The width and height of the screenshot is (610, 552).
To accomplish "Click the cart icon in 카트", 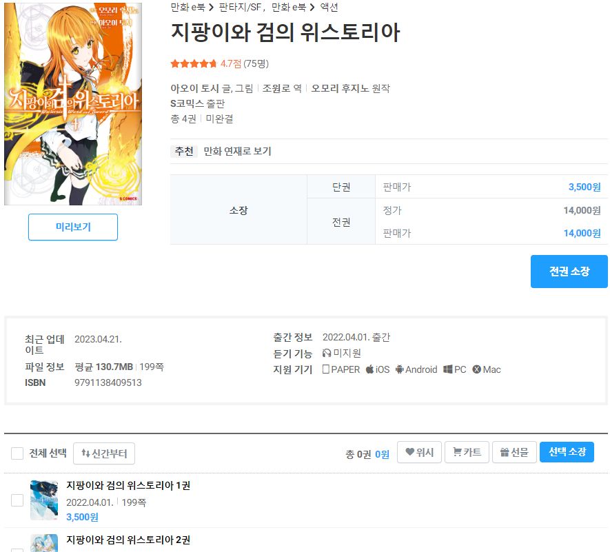I will (457, 451).
